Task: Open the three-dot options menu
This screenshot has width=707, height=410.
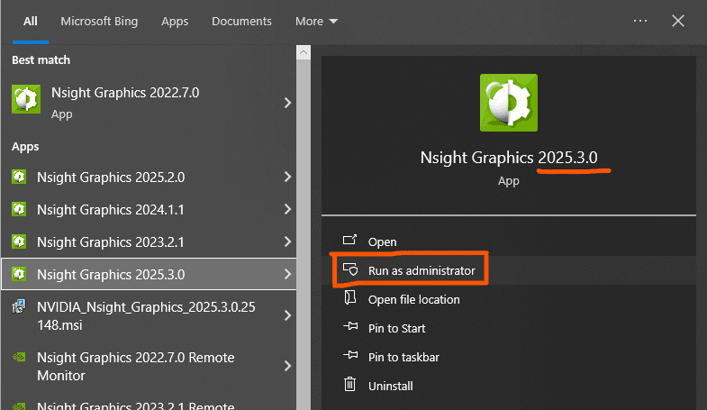Action: pos(640,21)
